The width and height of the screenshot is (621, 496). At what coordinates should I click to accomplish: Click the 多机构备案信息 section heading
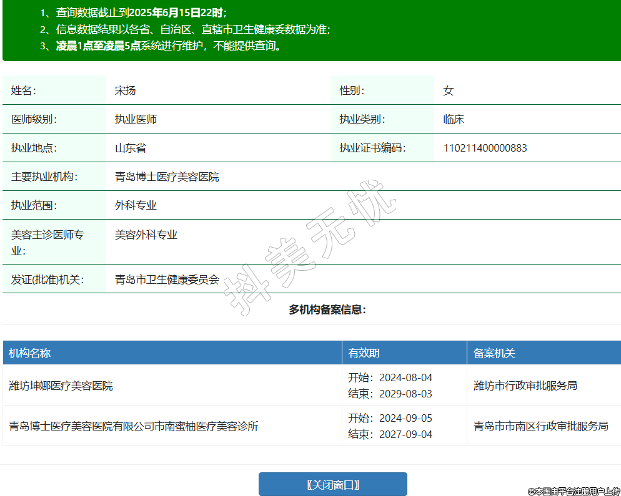point(327,309)
